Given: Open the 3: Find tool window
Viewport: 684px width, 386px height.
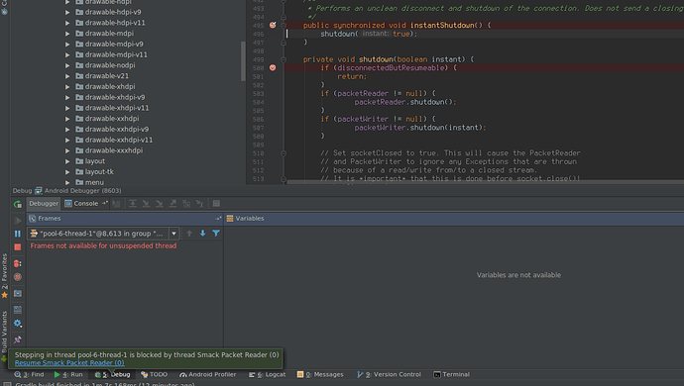Looking at the screenshot, I should (x=29, y=374).
